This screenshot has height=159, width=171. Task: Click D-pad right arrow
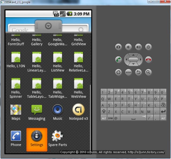tap(141, 60)
